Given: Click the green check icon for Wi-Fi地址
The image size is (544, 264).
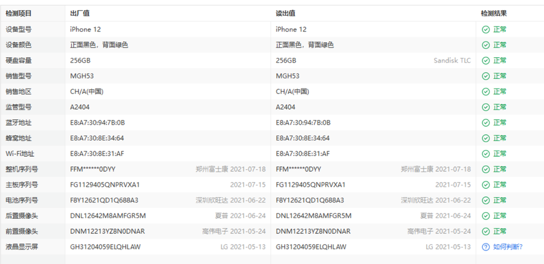Looking at the screenshot, I should pyautogui.click(x=485, y=154).
